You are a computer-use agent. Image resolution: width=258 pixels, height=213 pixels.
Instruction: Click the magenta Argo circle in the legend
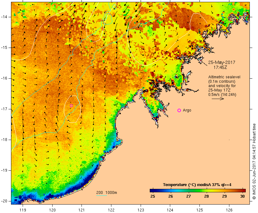(179, 111)
